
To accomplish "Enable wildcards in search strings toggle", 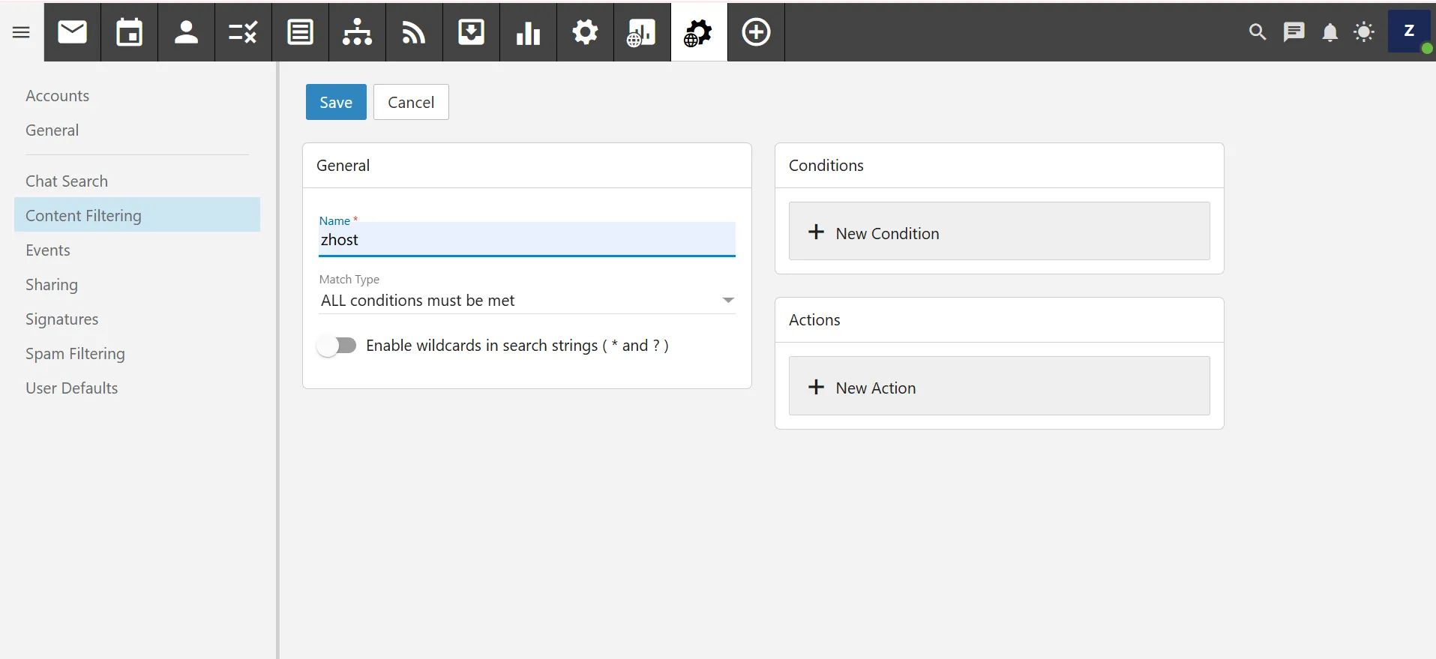I will tap(337, 346).
